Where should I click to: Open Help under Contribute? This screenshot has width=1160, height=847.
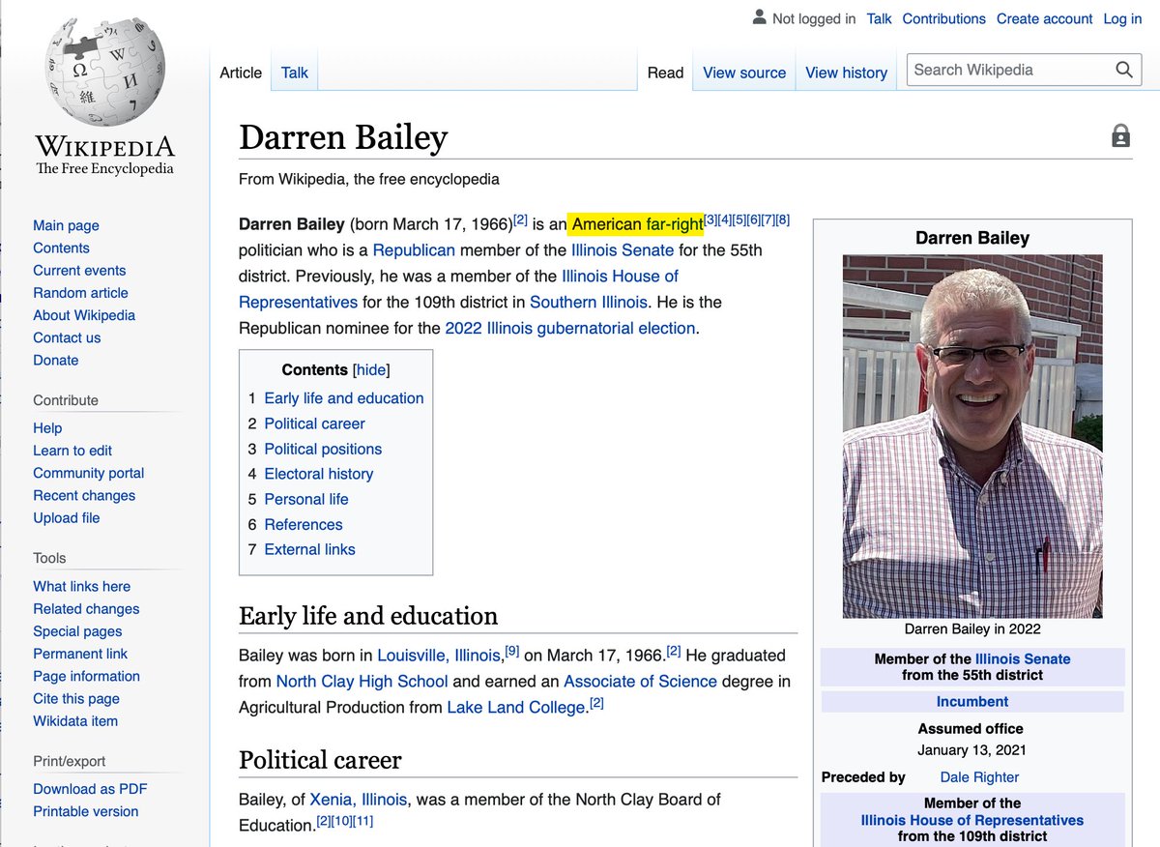coord(47,427)
